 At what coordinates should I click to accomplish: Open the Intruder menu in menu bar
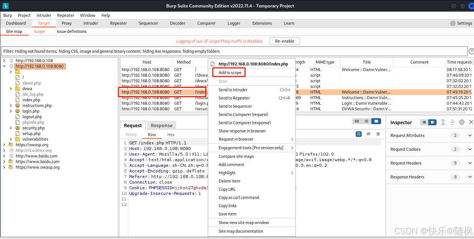coord(44,15)
